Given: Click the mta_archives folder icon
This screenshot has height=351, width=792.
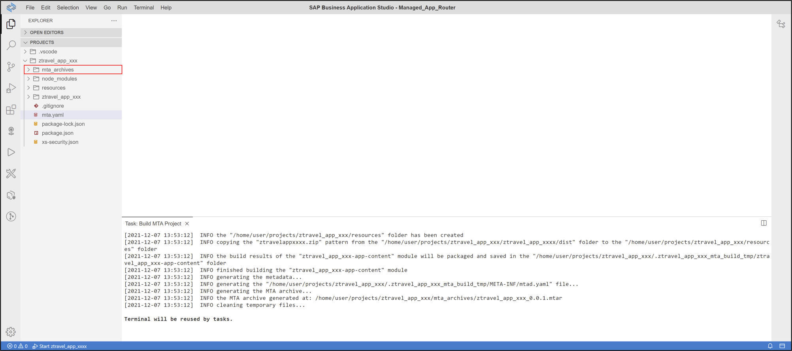Looking at the screenshot, I should [36, 69].
